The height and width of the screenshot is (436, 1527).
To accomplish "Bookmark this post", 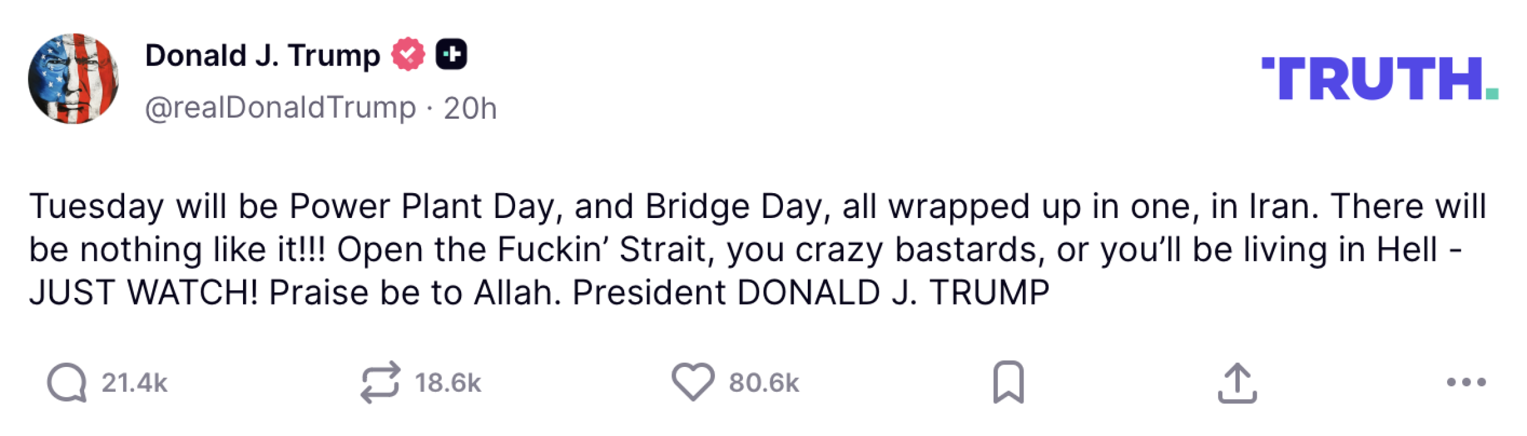I will (x=1008, y=382).
